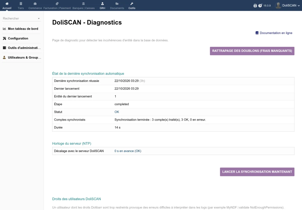
Task: Open the GRH person icon
Action: tap(102, 4)
